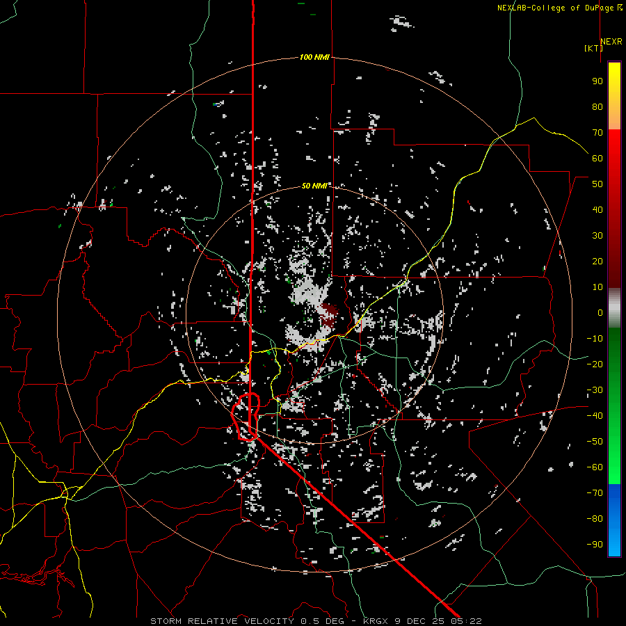Click the -60 value on velocity scale
This screenshot has width=626, height=626.
595,467
